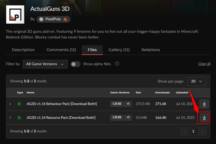Switch to the Description tab
The width and height of the screenshot is (216, 144).
click(x=23, y=50)
